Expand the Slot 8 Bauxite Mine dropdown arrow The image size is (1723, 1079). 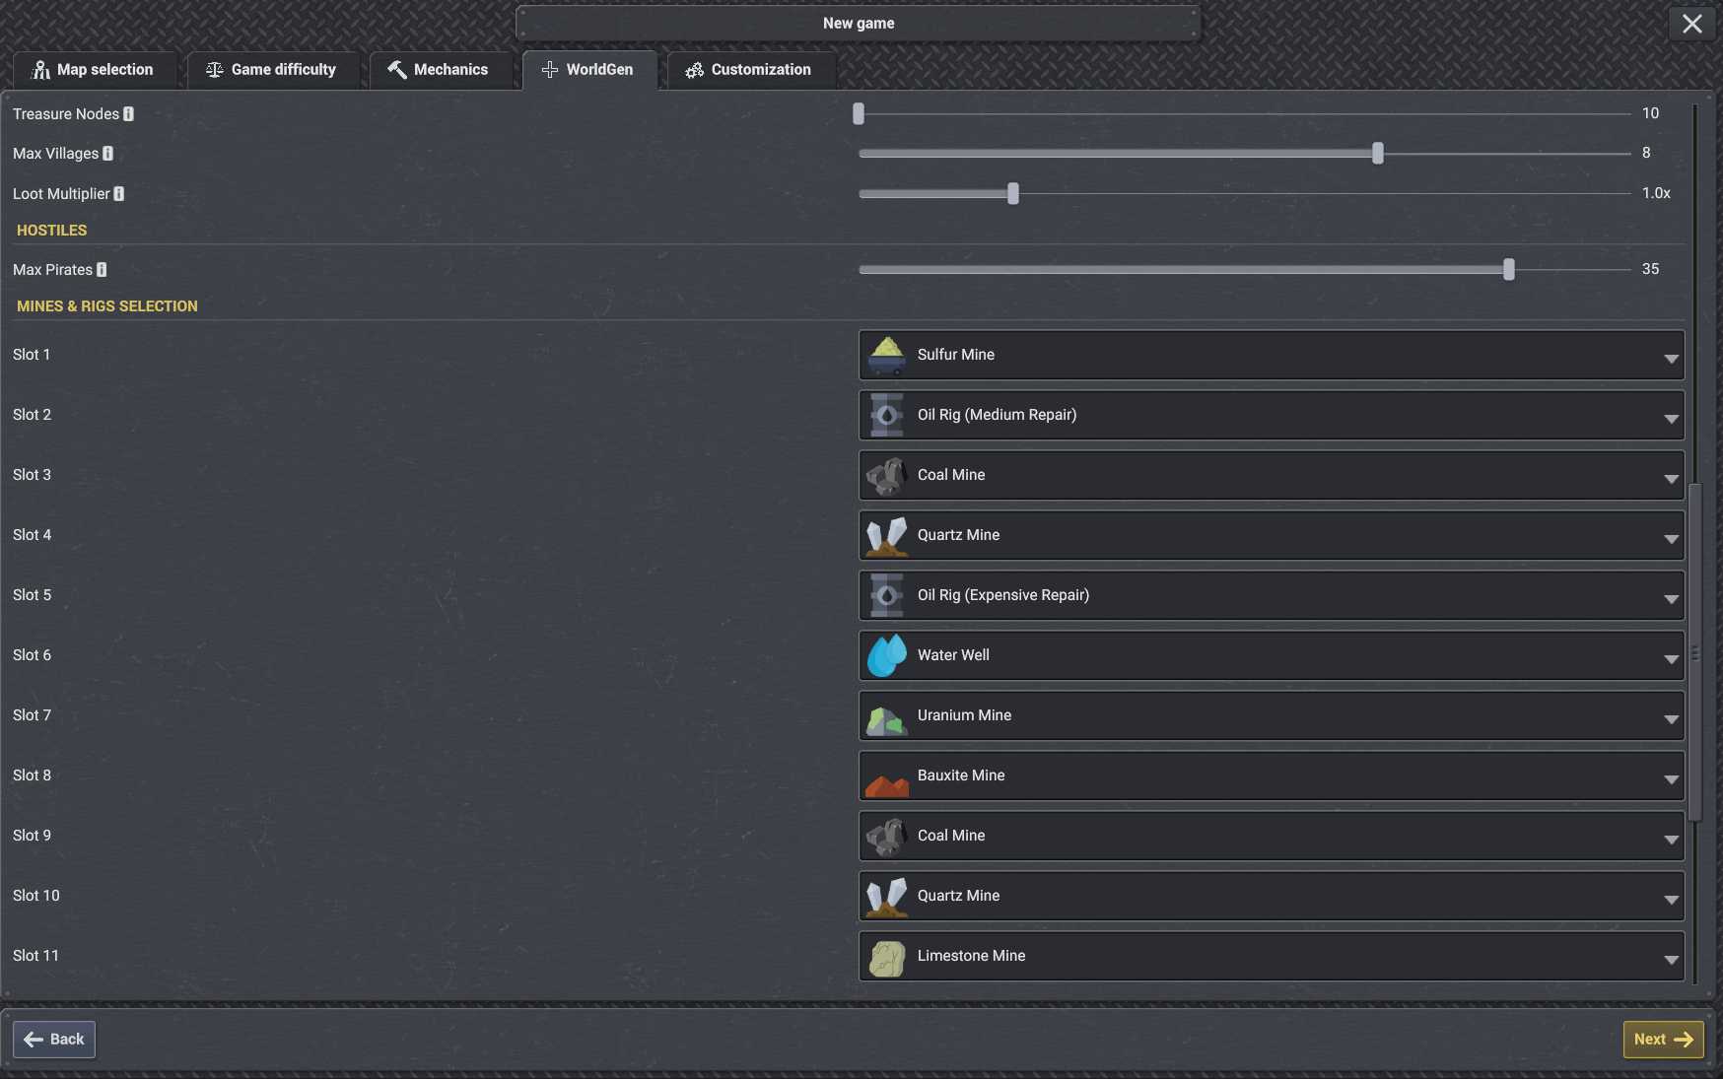[x=1671, y=779]
